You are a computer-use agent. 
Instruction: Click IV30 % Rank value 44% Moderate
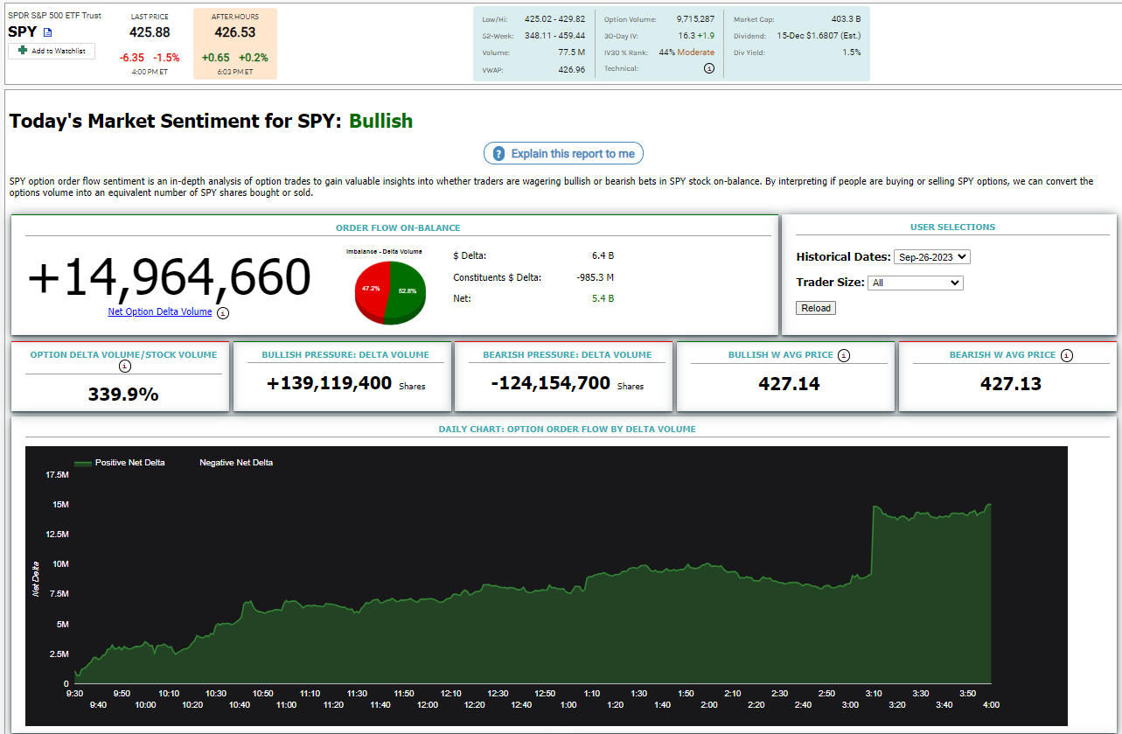click(686, 52)
